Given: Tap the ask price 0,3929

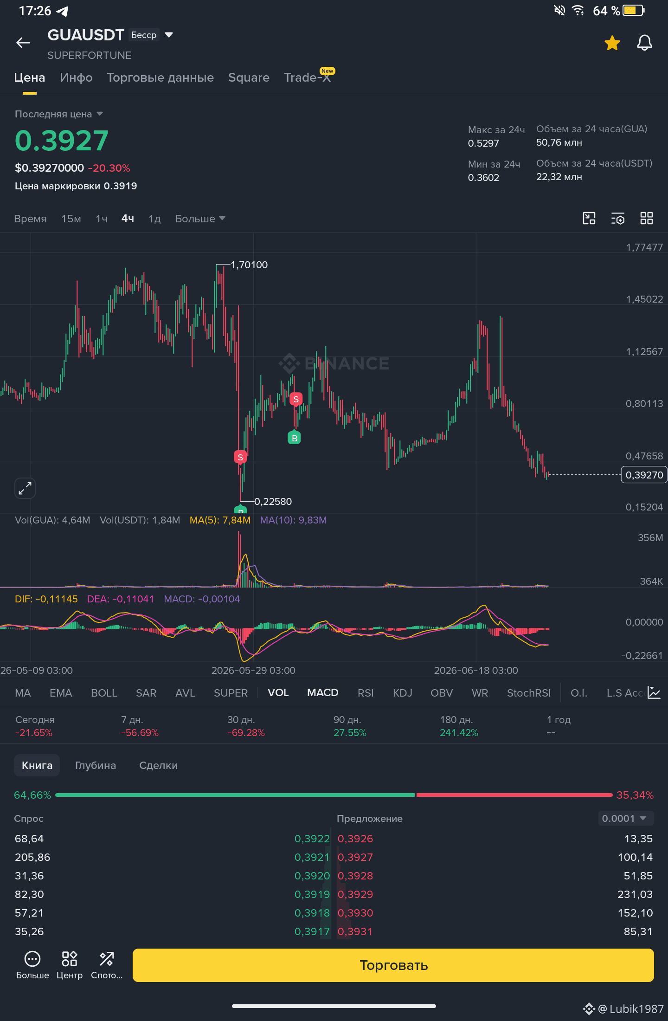Looking at the screenshot, I should tap(355, 894).
